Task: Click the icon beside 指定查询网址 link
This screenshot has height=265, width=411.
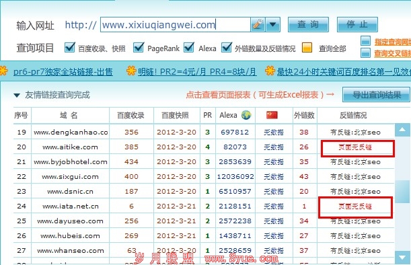Action: (x=365, y=41)
